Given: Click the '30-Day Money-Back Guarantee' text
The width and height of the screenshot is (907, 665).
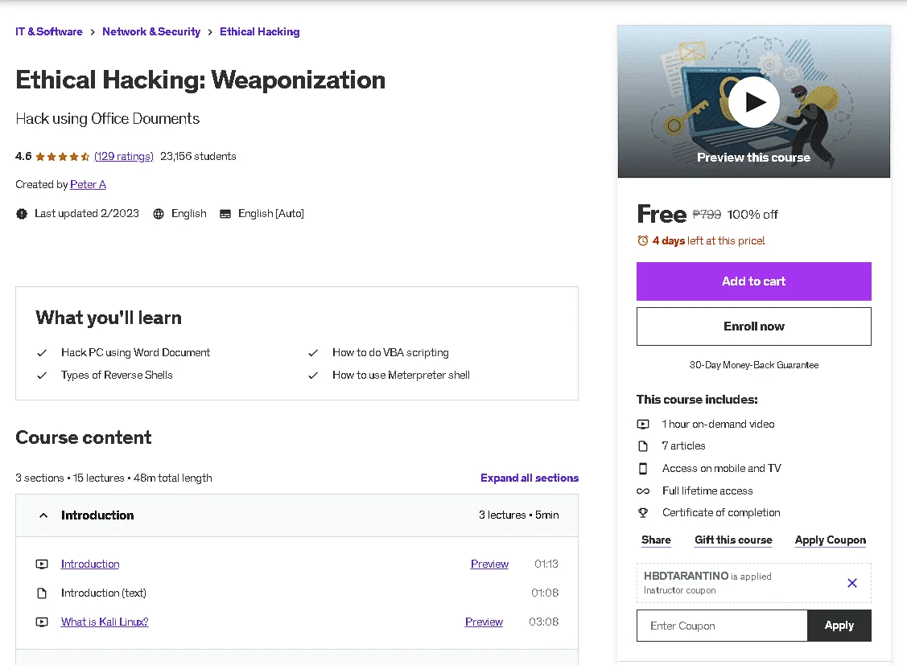Looking at the screenshot, I should 754,365.
